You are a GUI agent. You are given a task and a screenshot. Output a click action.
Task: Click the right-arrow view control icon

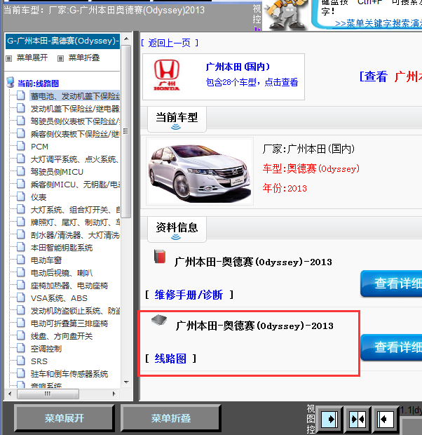(329, 419)
